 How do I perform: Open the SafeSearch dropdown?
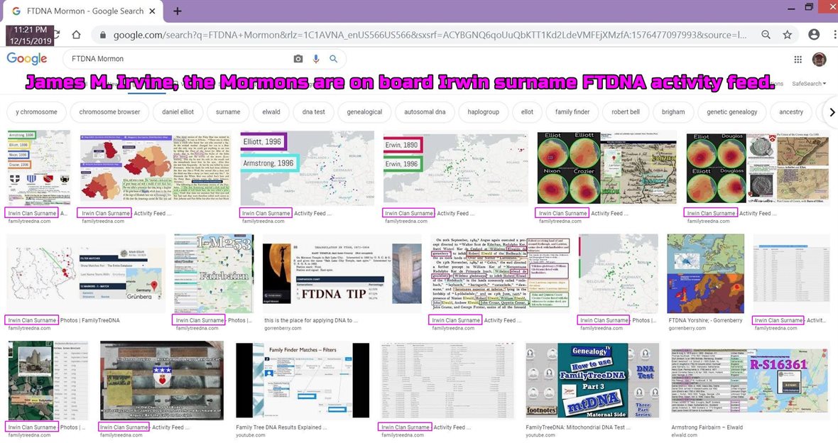[x=809, y=84]
